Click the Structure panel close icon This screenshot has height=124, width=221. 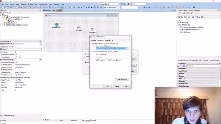(x=40, y=10)
